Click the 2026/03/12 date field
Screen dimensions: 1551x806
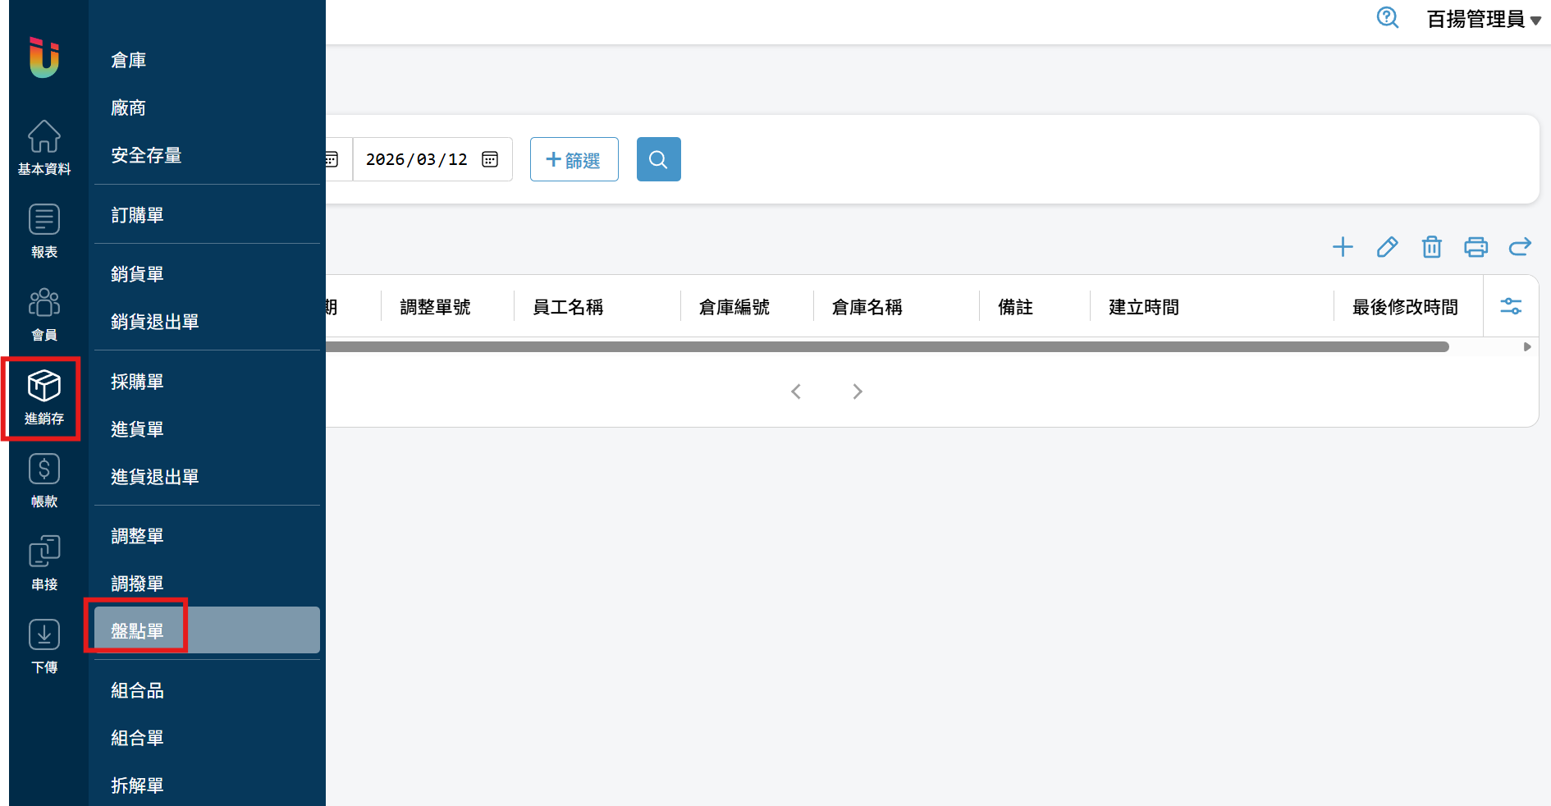pos(417,159)
